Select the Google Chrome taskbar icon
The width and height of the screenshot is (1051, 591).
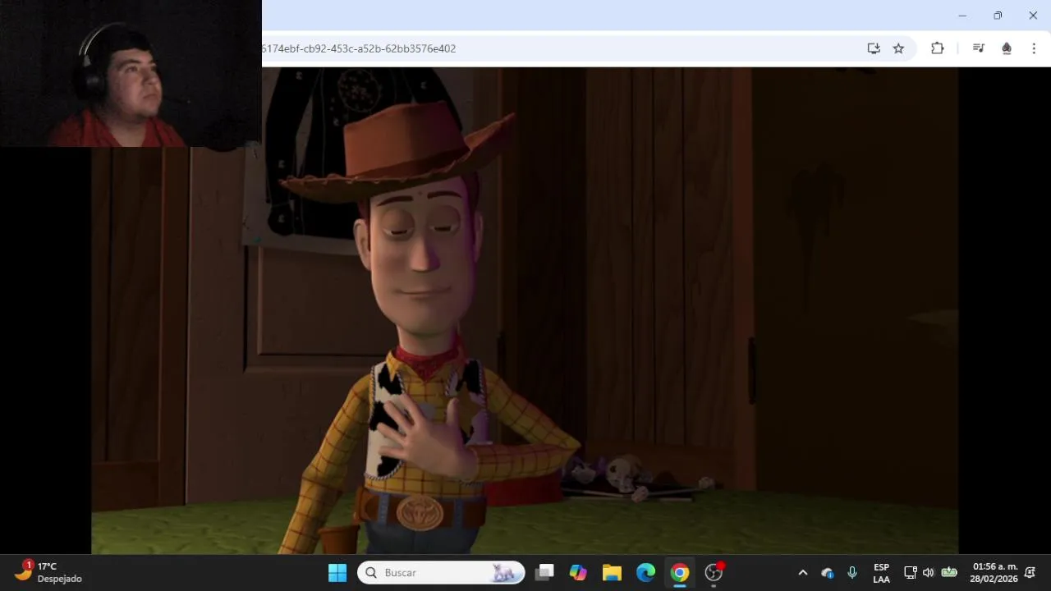click(680, 572)
